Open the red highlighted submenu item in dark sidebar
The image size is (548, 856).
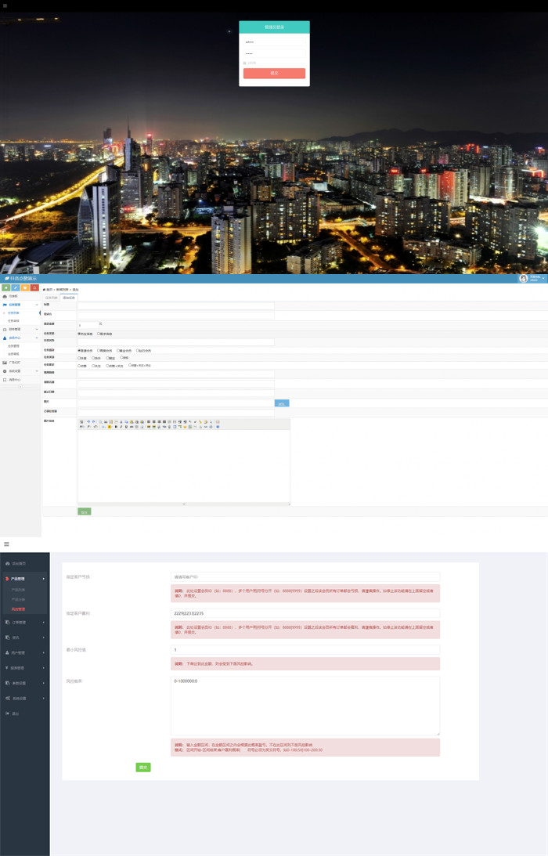click(x=19, y=609)
